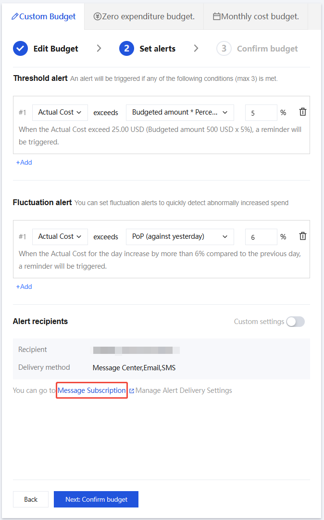
Task: Enable the Custom settings toggle
Action: (x=295, y=322)
